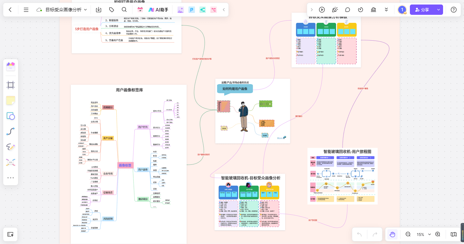
Task: Collapse the top-left toolbar with the chevron
Action: tap(224, 10)
